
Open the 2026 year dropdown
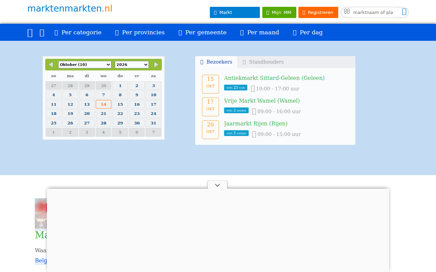point(132,65)
